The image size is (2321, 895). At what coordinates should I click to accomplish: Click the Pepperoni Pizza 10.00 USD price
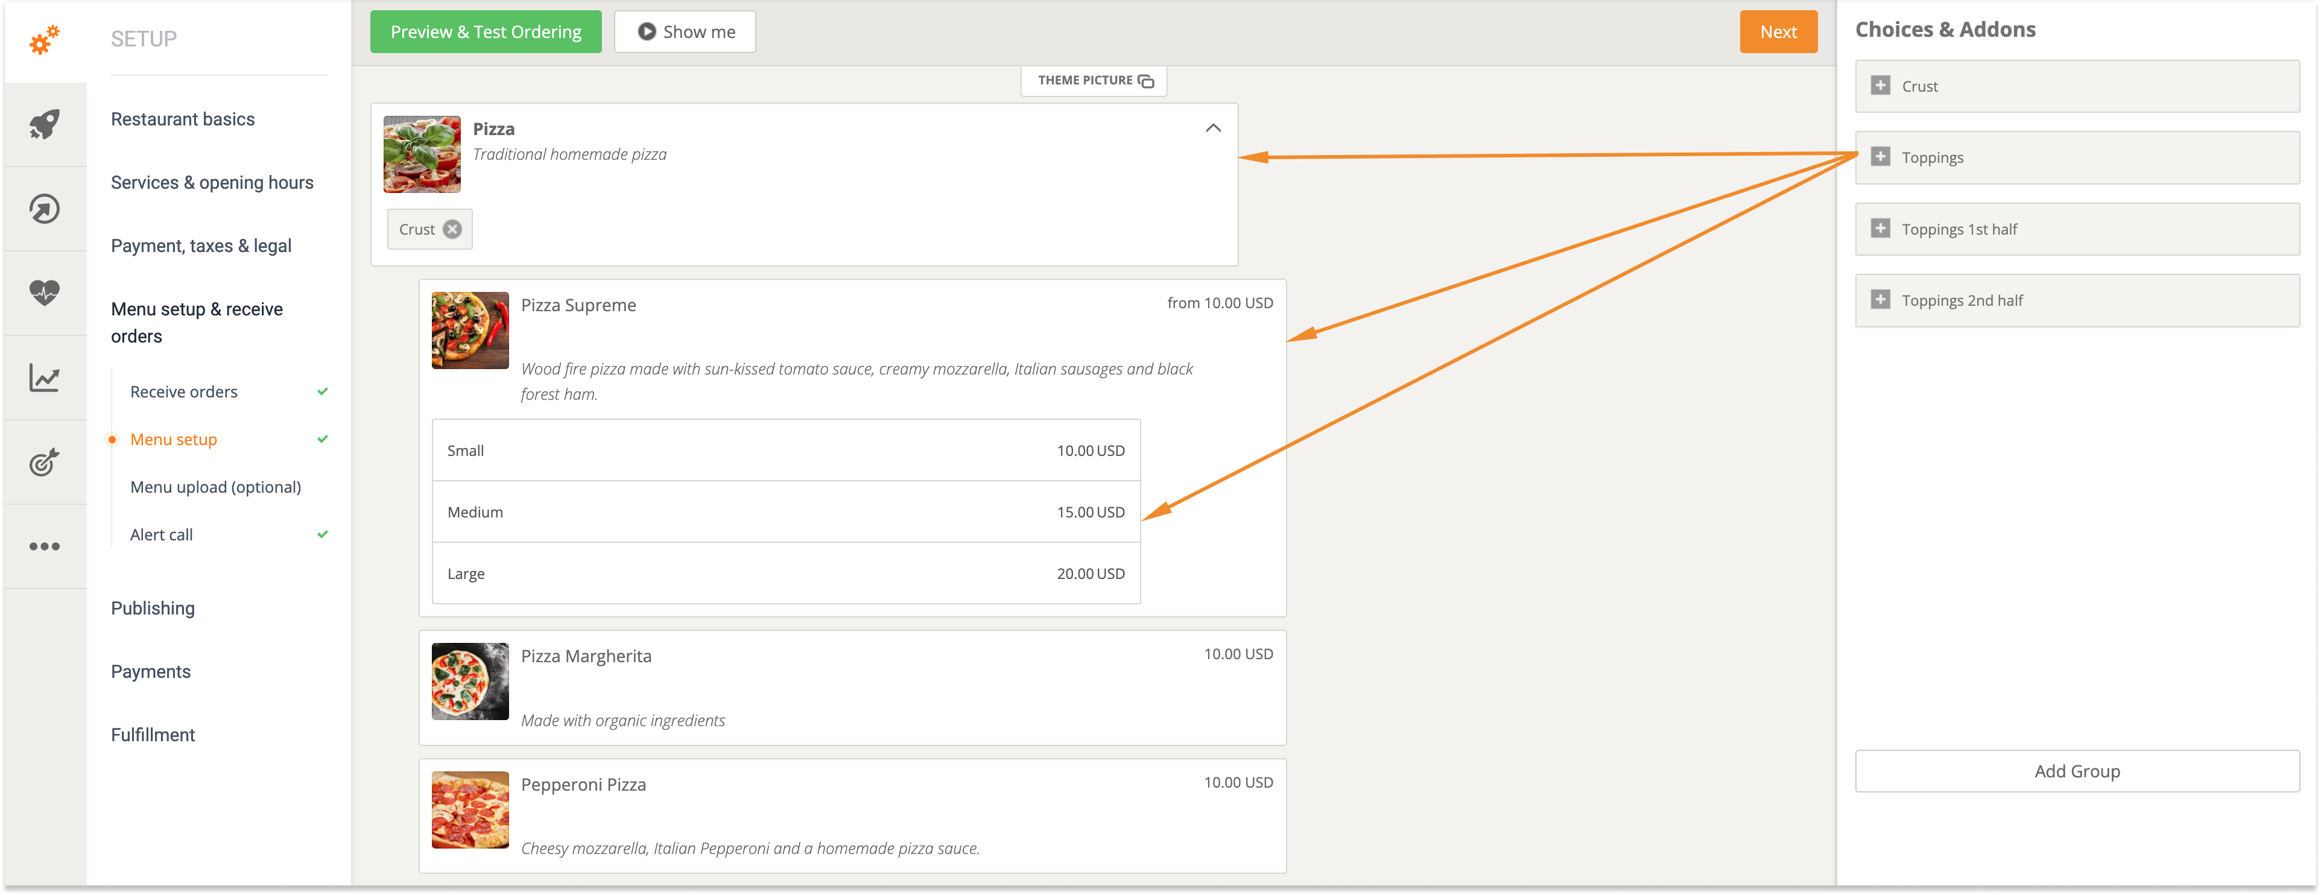pyautogui.click(x=1238, y=782)
